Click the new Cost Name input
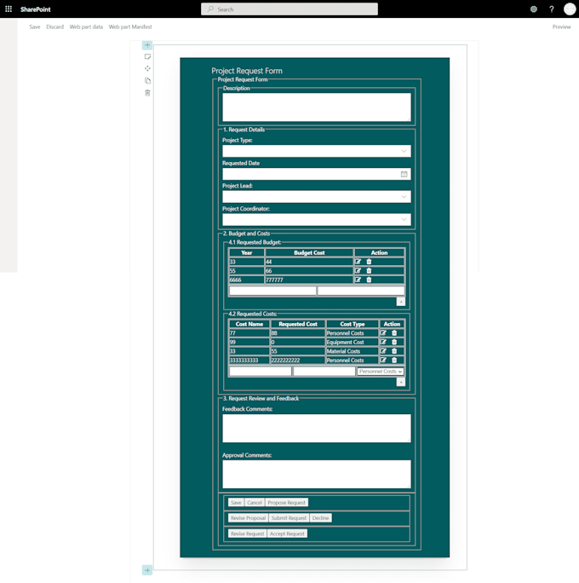Screen dimensions: 579x583 [261, 372]
